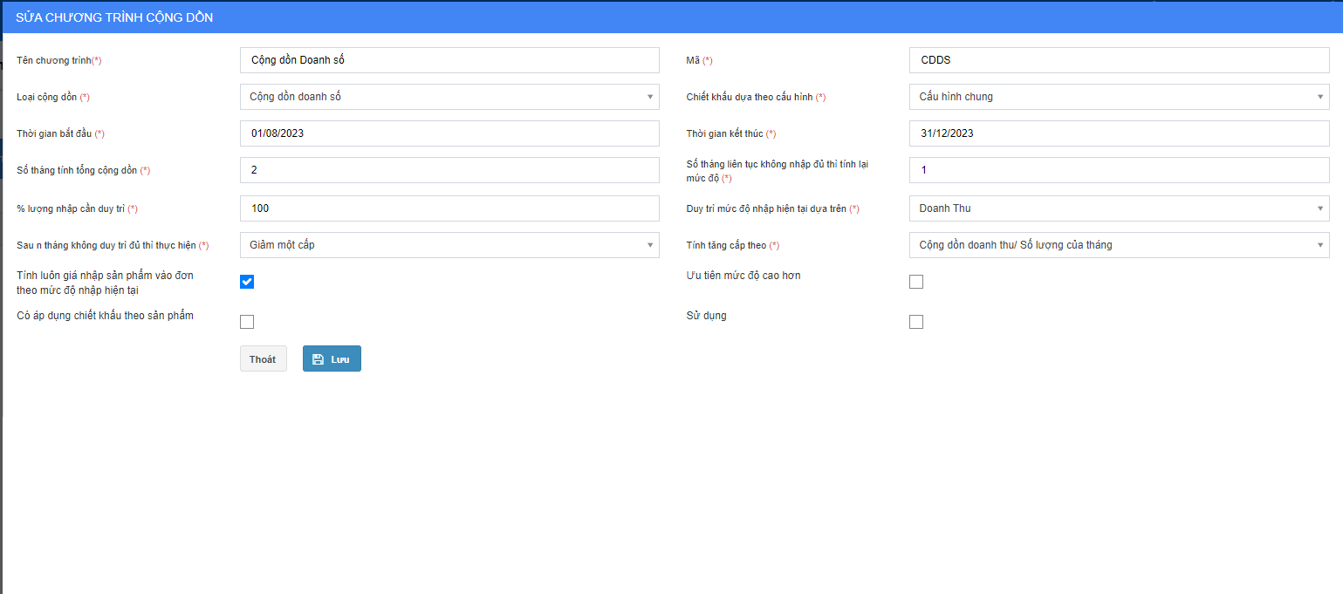This screenshot has width=1343, height=594.
Task: Open the Loại cộng dồn dropdown
Action: tap(449, 97)
